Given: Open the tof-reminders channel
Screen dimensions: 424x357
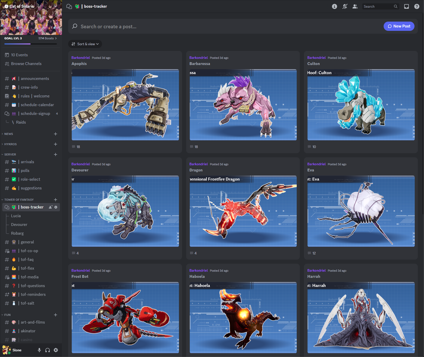Looking at the screenshot, I should point(31,295).
